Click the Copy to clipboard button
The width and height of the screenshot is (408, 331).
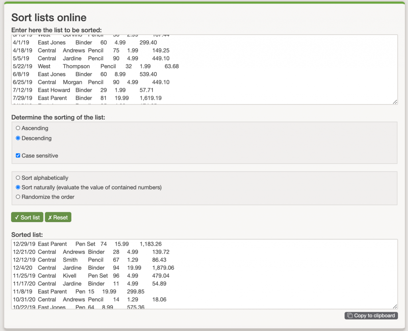click(371, 315)
